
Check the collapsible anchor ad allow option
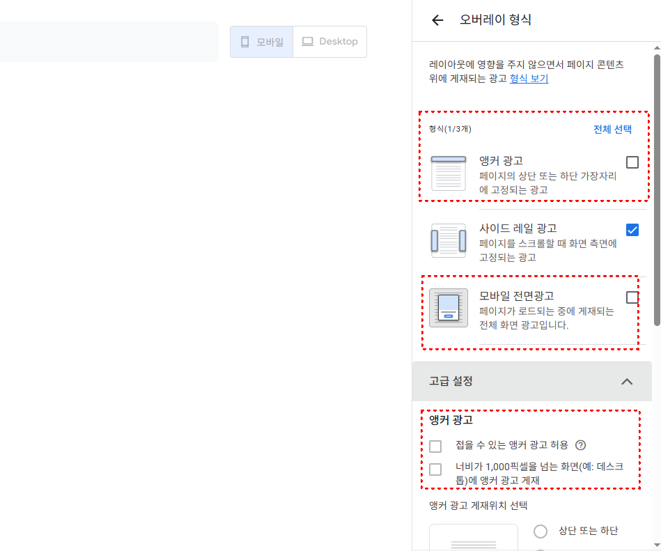(435, 446)
